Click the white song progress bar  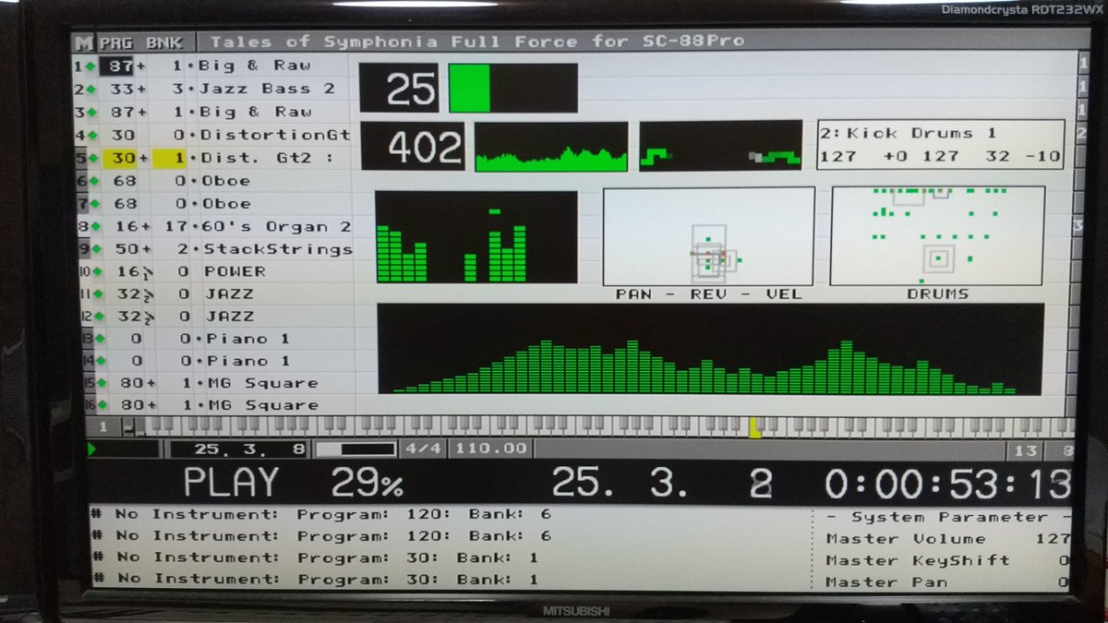356,449
